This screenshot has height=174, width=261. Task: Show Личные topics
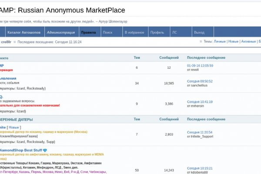(220, 41)
